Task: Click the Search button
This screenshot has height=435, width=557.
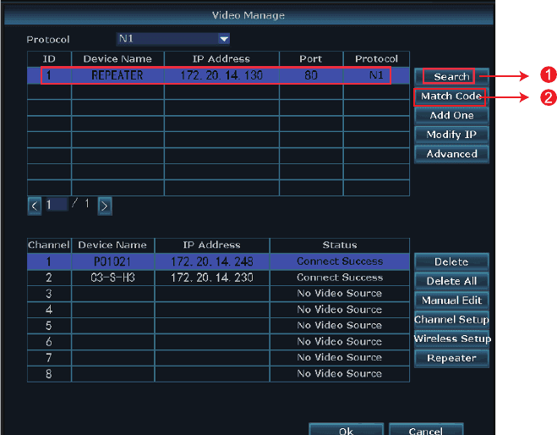Action: [451, 76]
